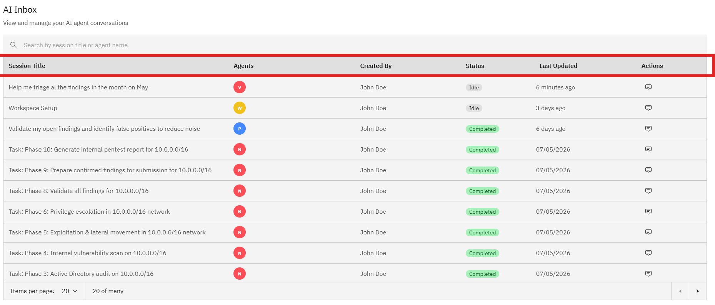Click the Idle status badge for Workspace Setup
This screenshot has height=305, width=715.
[474, 108]
